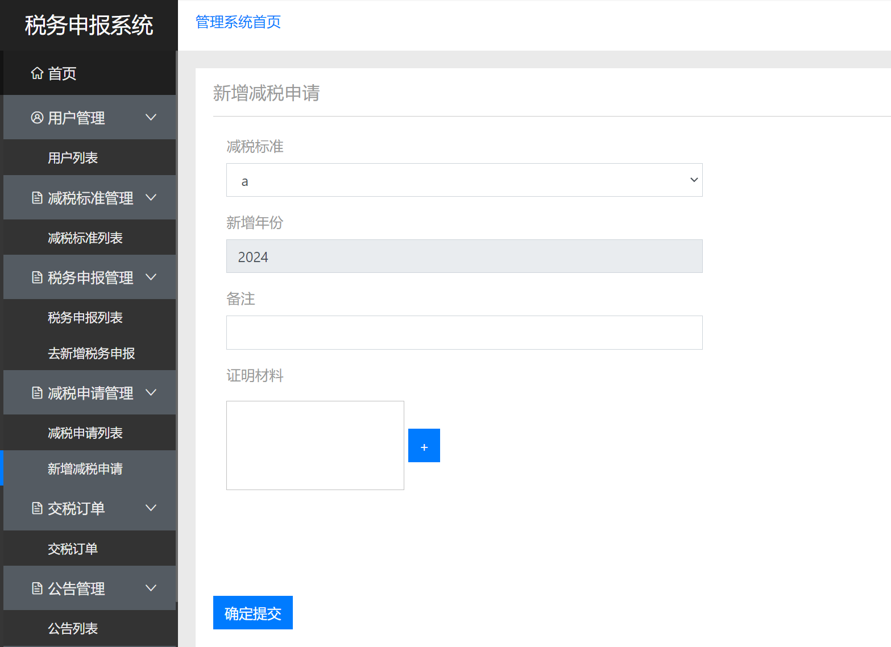Collapse the 公告管理 chevron
The width and height of the screenshot is (891, 647).
[x=151, y=588]
